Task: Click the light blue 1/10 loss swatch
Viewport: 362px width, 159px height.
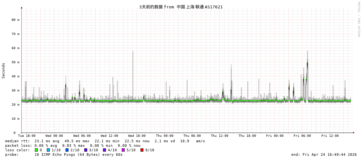Action: click(48, 150)
